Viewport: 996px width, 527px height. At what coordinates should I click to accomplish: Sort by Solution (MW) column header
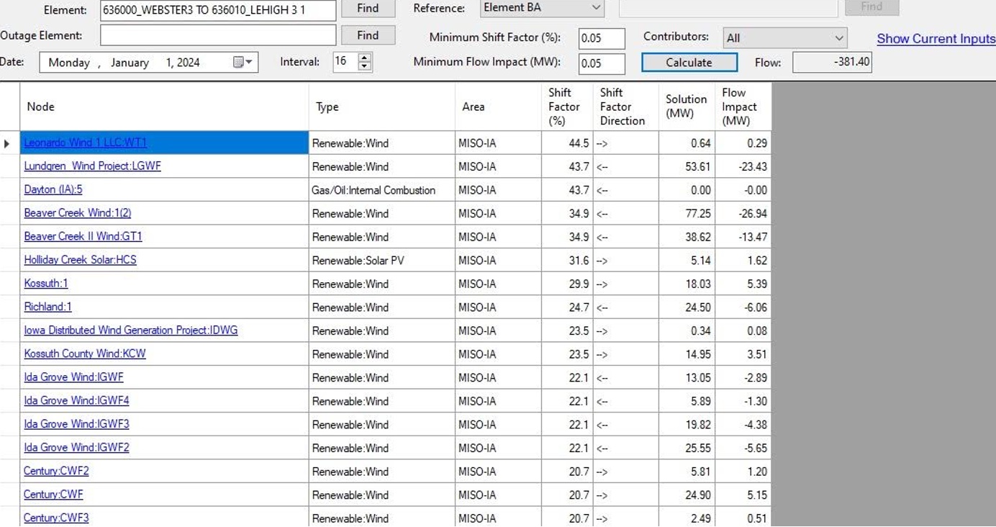(687, 107)
